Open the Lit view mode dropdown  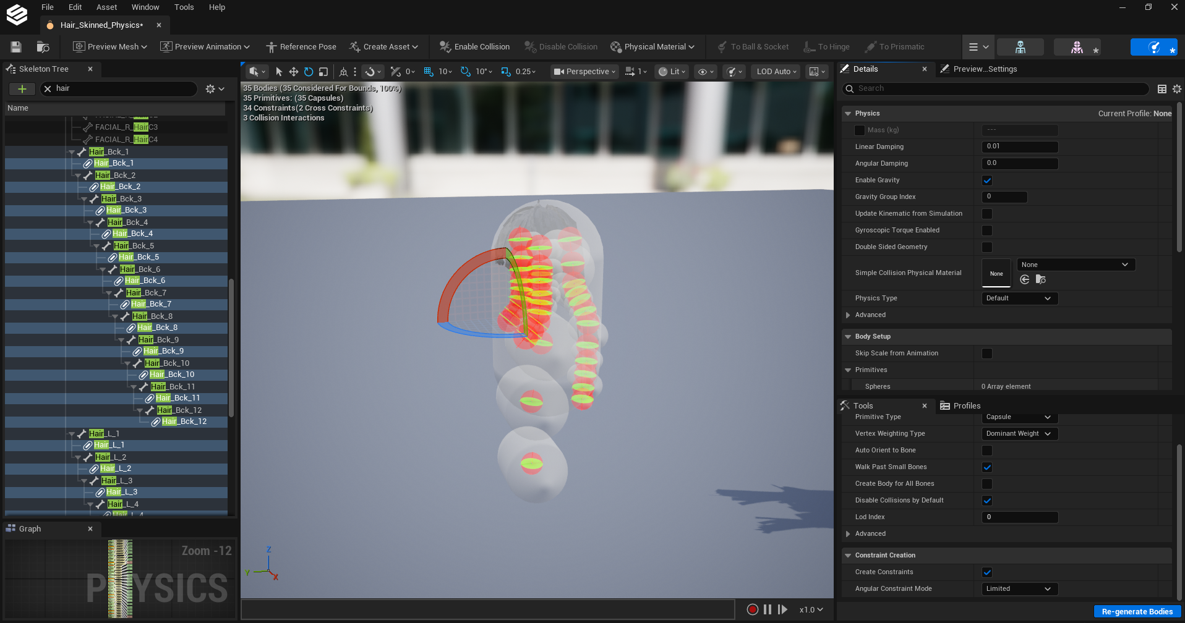(x=672, y=72)
